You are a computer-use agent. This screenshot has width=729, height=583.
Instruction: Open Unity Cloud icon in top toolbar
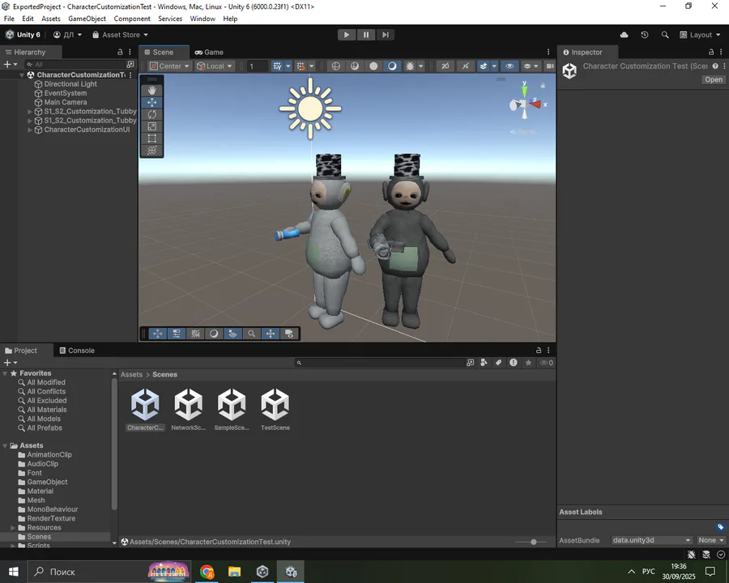point(624,35)
